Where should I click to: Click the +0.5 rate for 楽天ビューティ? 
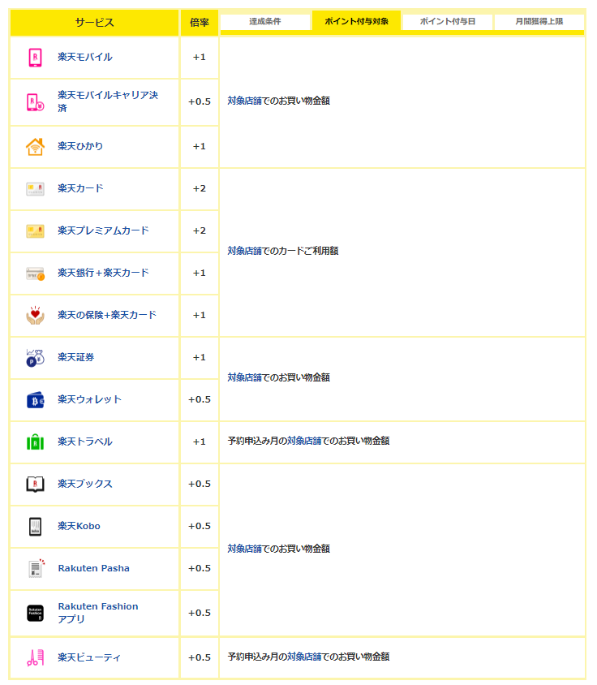(x=200, y=658)
